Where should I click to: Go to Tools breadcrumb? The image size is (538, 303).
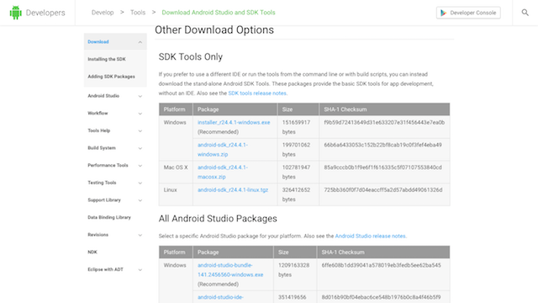pyautogui.click(x=138, y=13)
